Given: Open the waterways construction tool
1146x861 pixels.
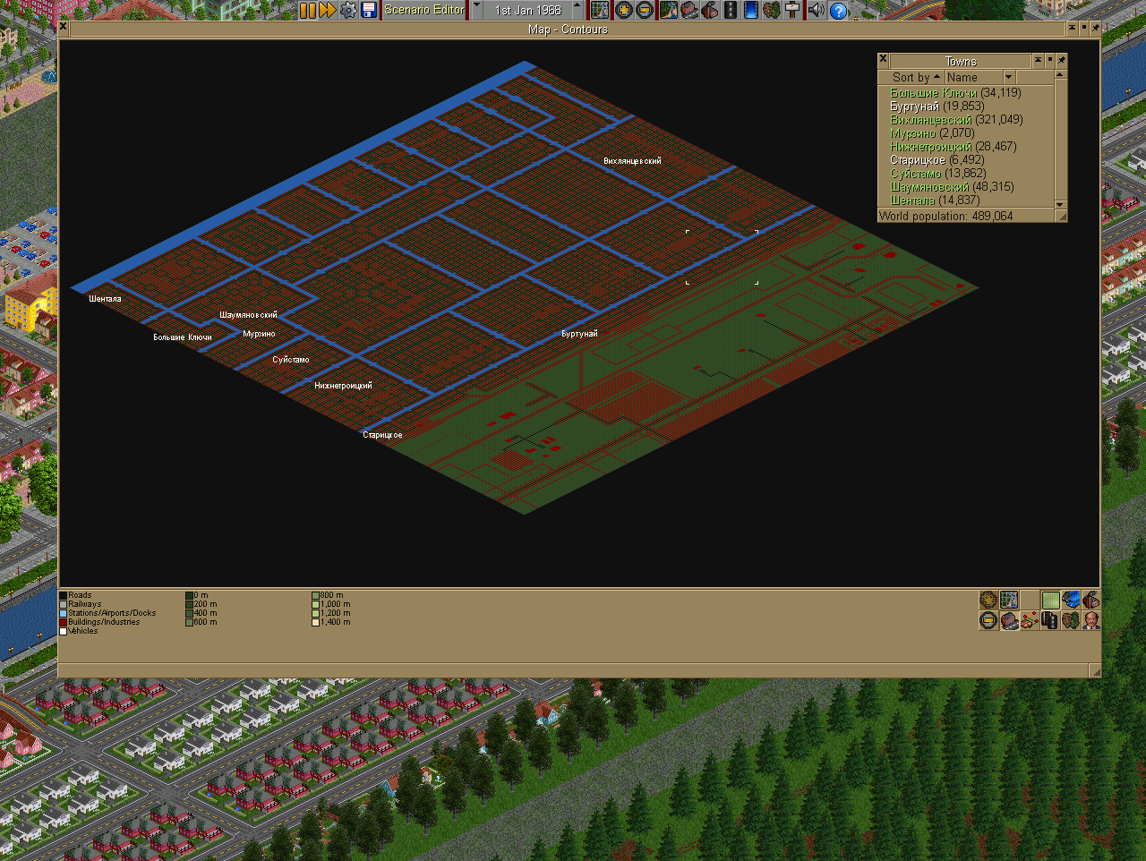Looking at the screenshot, I should click(x=750, y=10).
